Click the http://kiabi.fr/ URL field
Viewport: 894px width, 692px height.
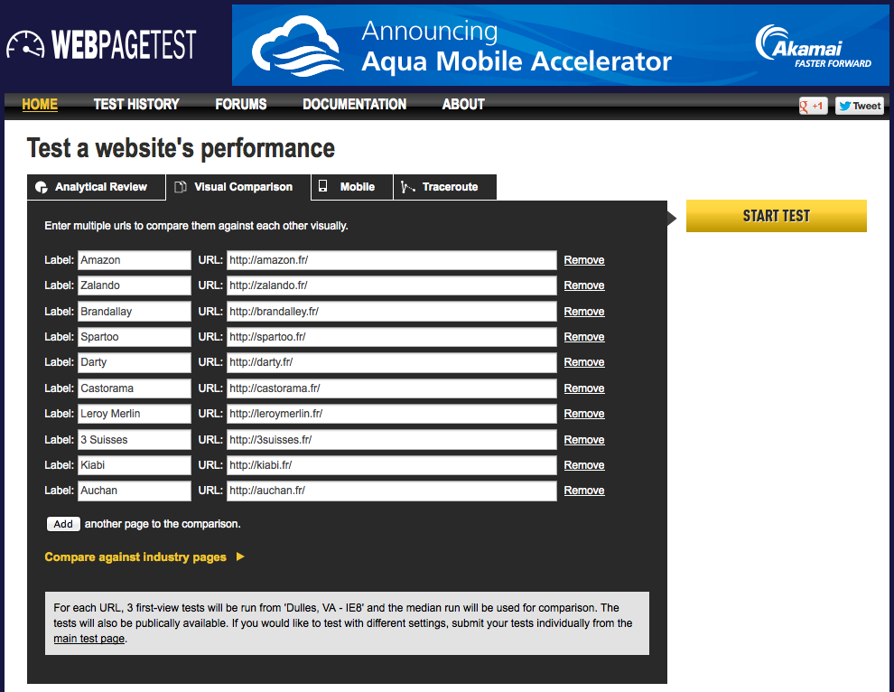[x=392, y=465]
